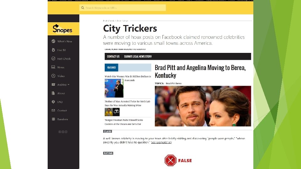The height and width of the screenshot is (169, 301).
Task: Click the yellow-shirt man thumbnail
Action: (x=109, y=112)
